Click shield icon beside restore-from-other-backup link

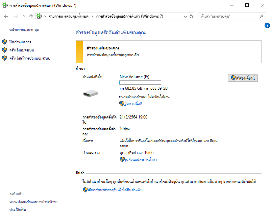85,190
